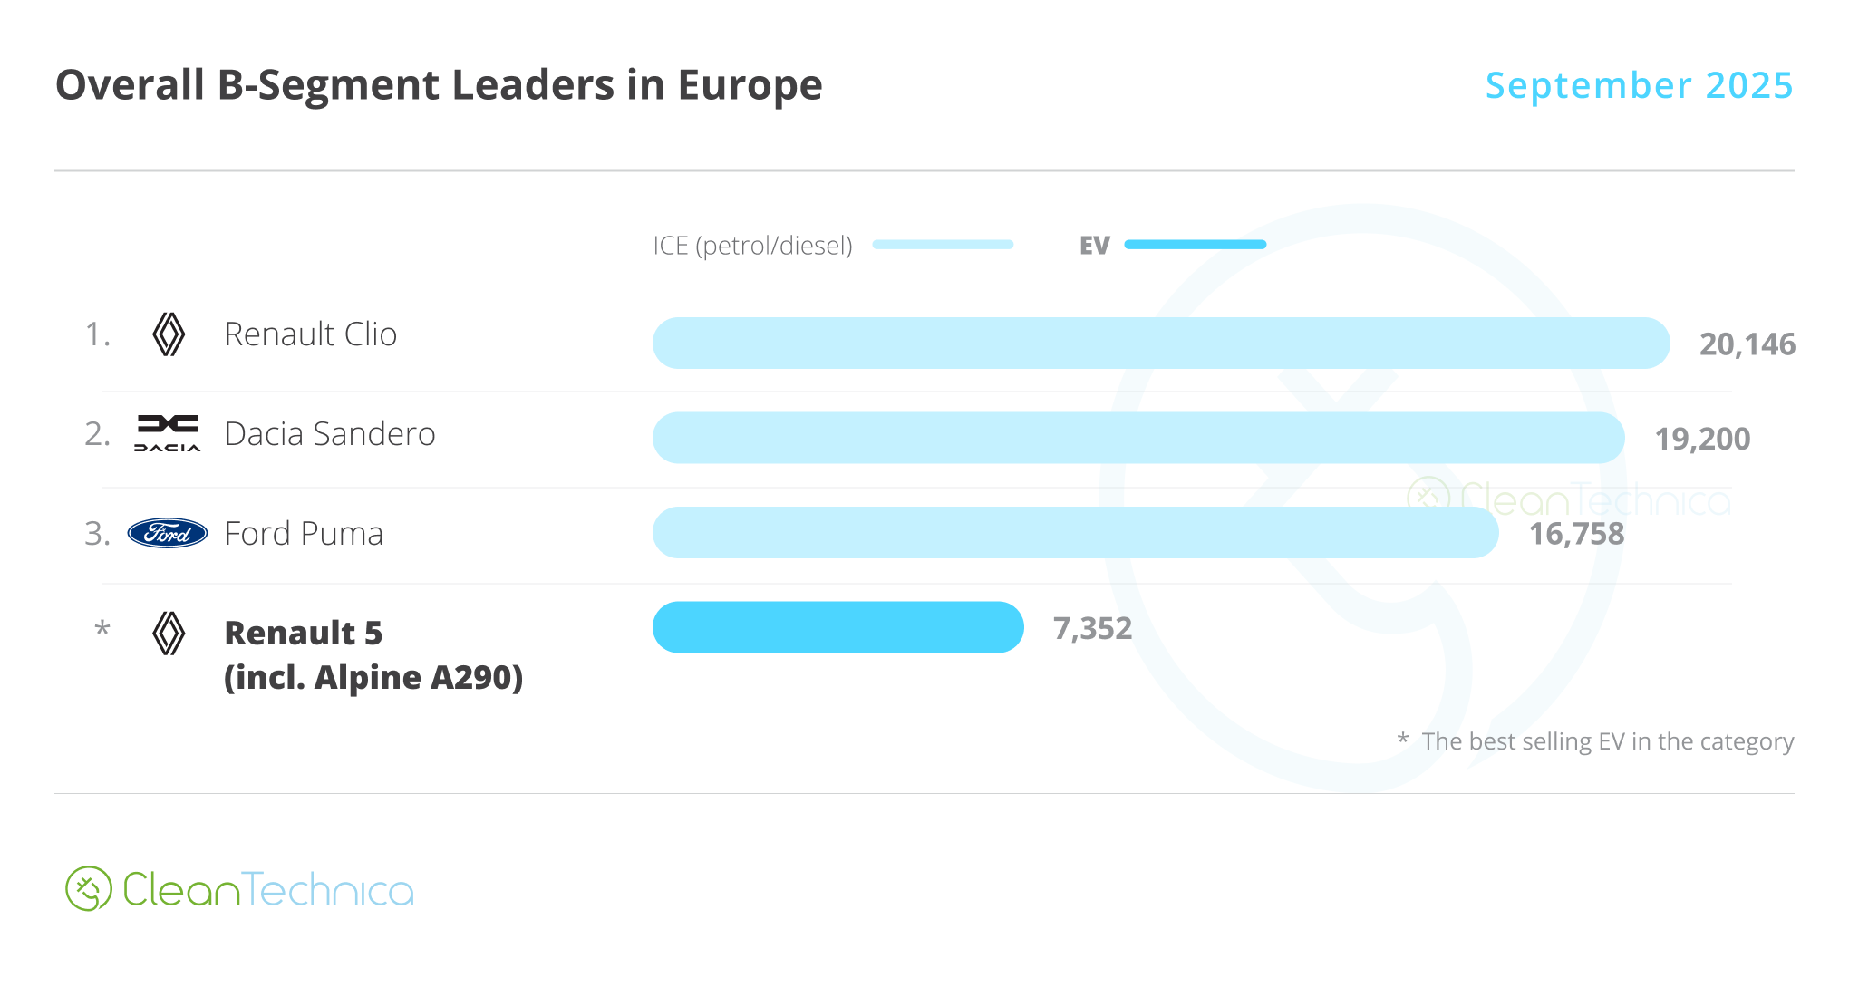Click the footnote asterisk before 'The best selling'
Screen dimensions: 1849x997
pyautogui.click(x=1403, y=740)
